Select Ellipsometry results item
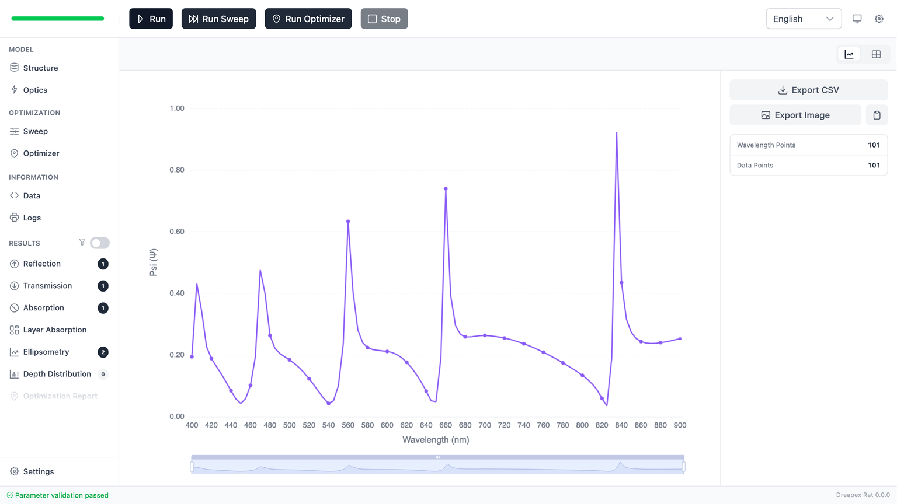 click(x=46, y=352)
